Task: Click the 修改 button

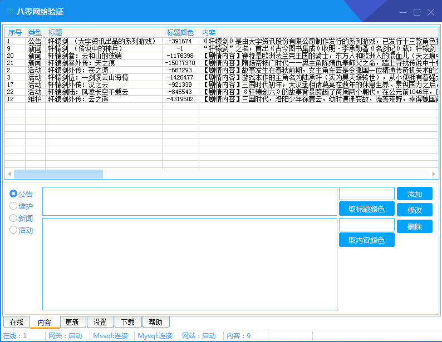Action: pyautogui.click(x=415, y=210)
